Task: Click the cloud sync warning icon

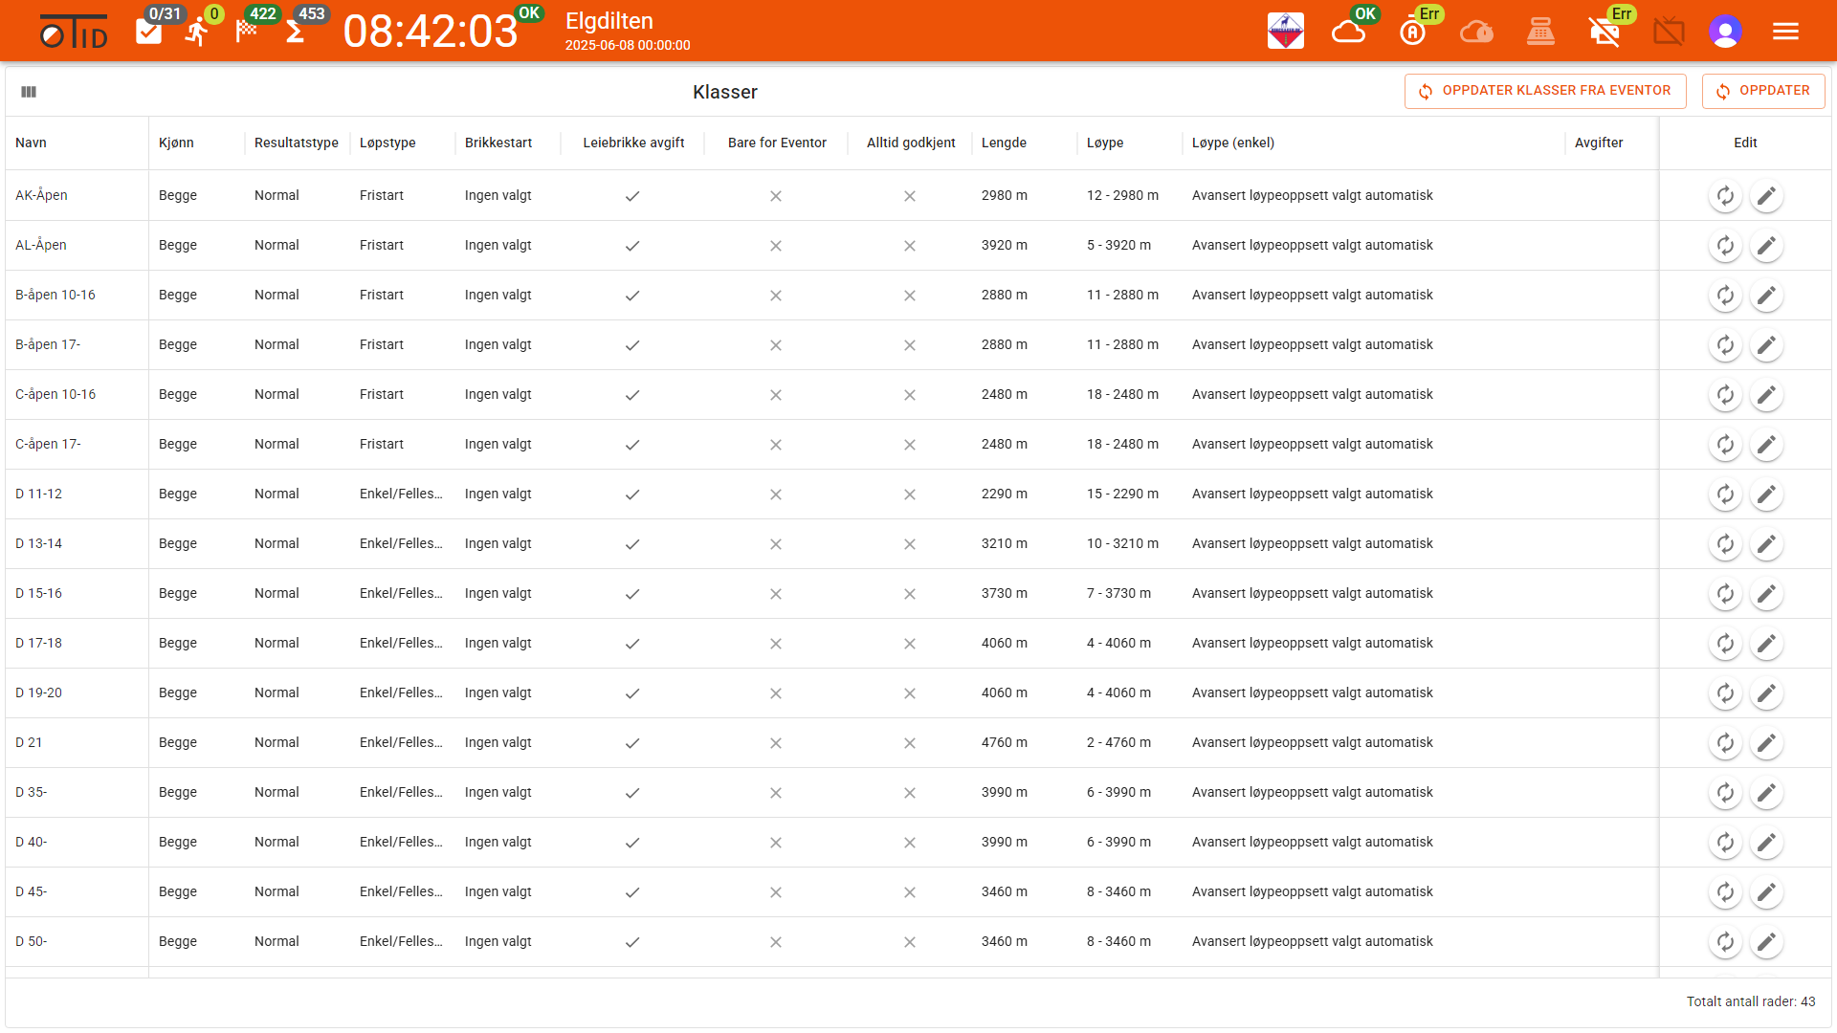Action: point(1476,33)
